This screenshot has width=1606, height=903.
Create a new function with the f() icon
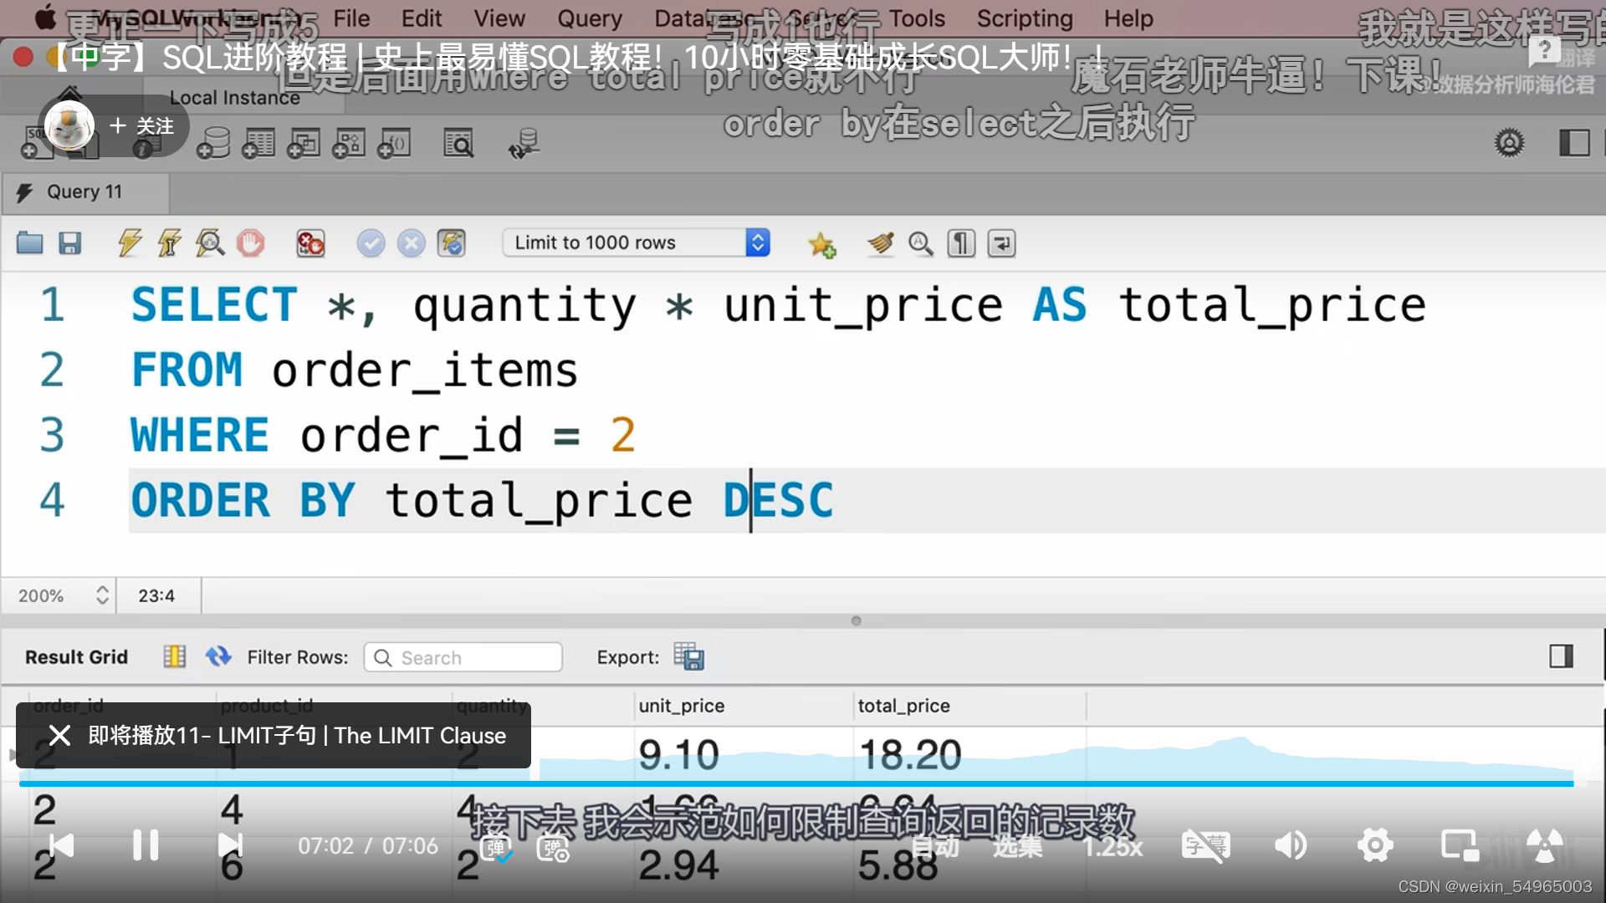395,142
